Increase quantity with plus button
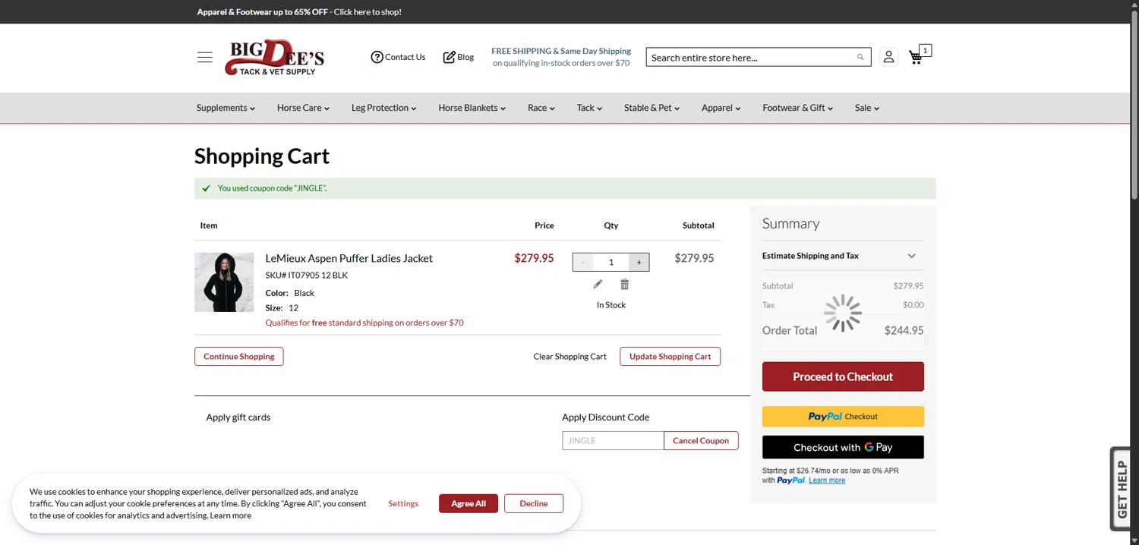 639,262
